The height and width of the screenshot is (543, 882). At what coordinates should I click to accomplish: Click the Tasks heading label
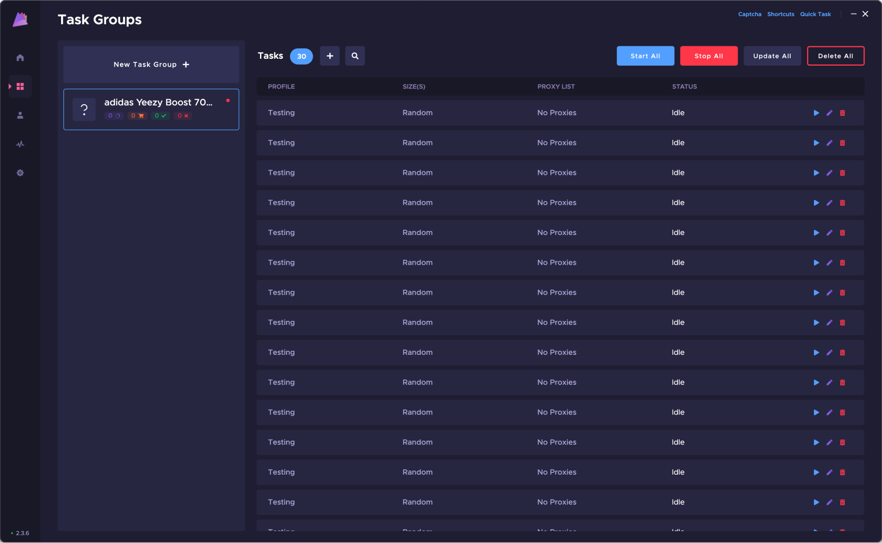click(x=270, y=56)
